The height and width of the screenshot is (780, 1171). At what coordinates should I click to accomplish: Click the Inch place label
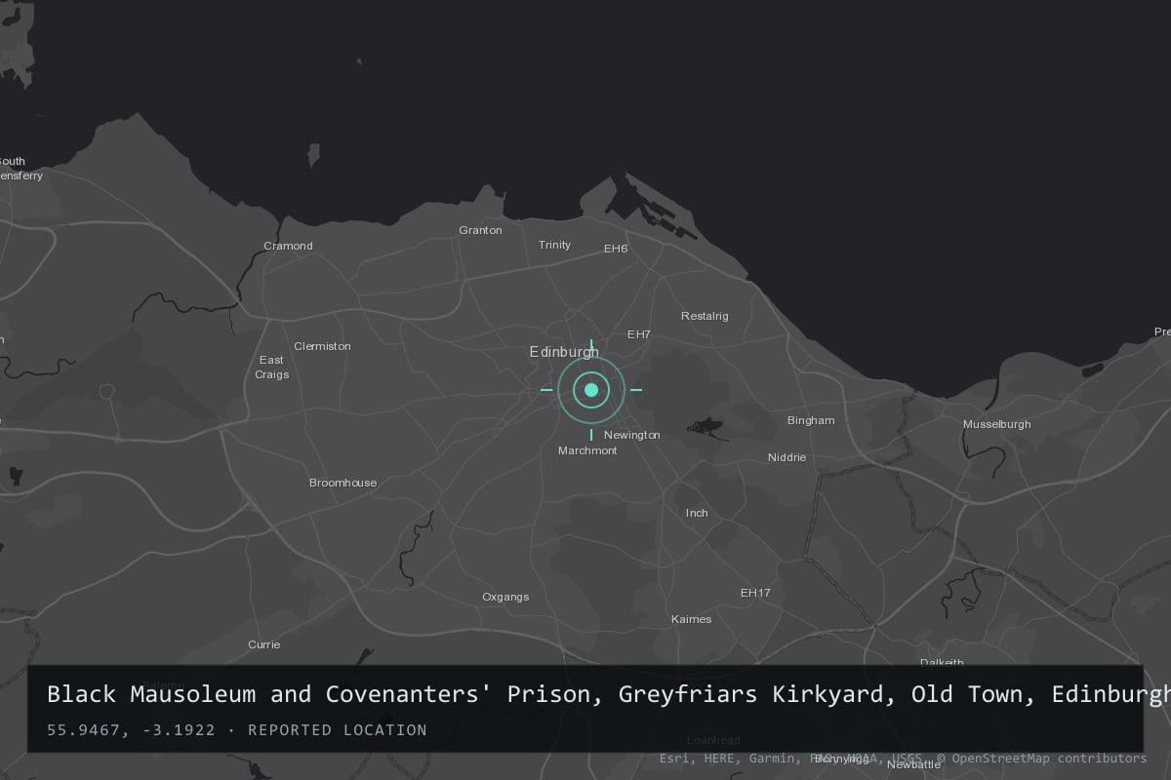pos(697,513)
